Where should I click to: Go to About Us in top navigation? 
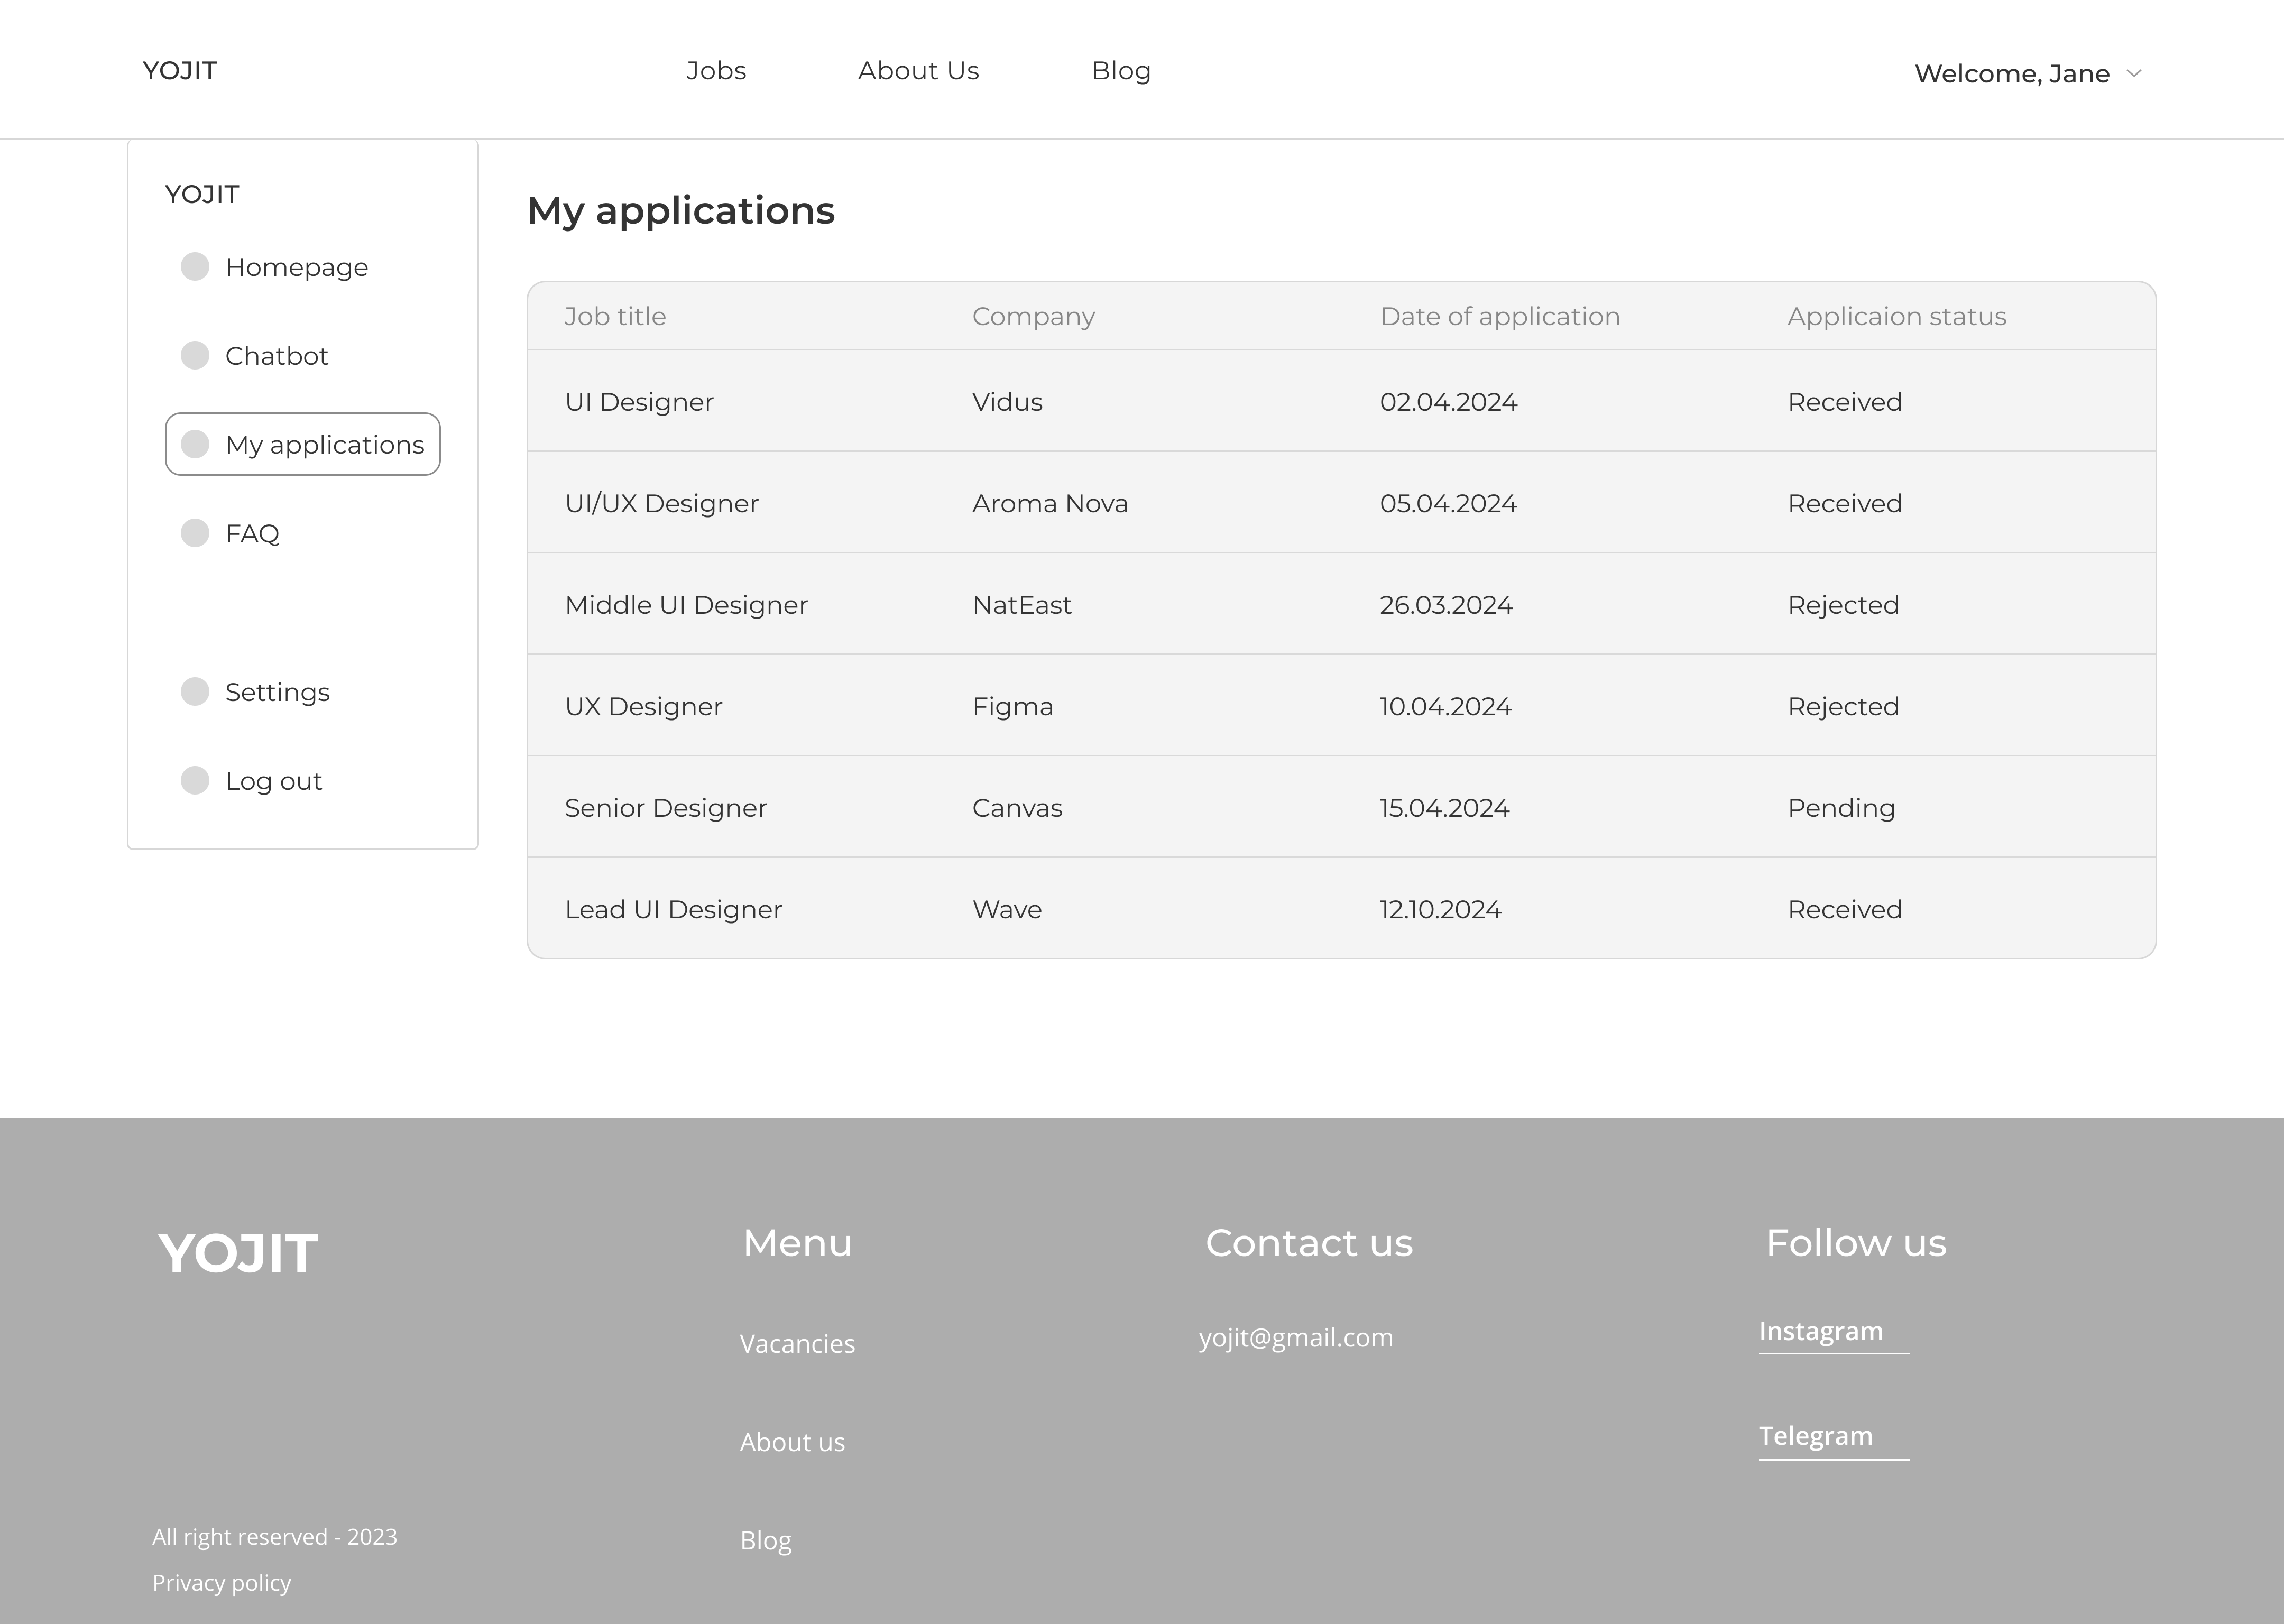918,71
